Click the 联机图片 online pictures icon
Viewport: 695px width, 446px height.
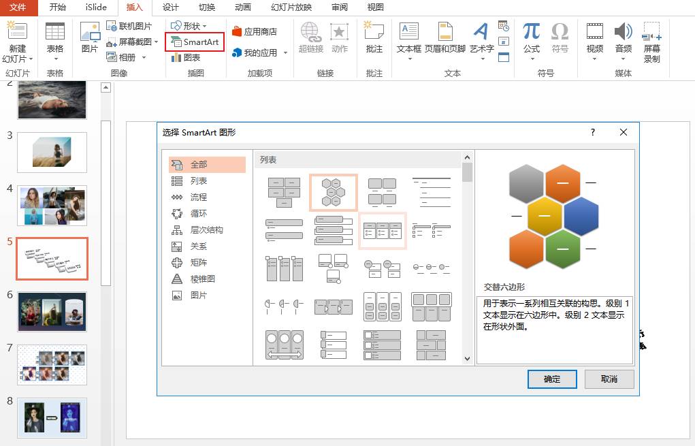pos(129,26)
